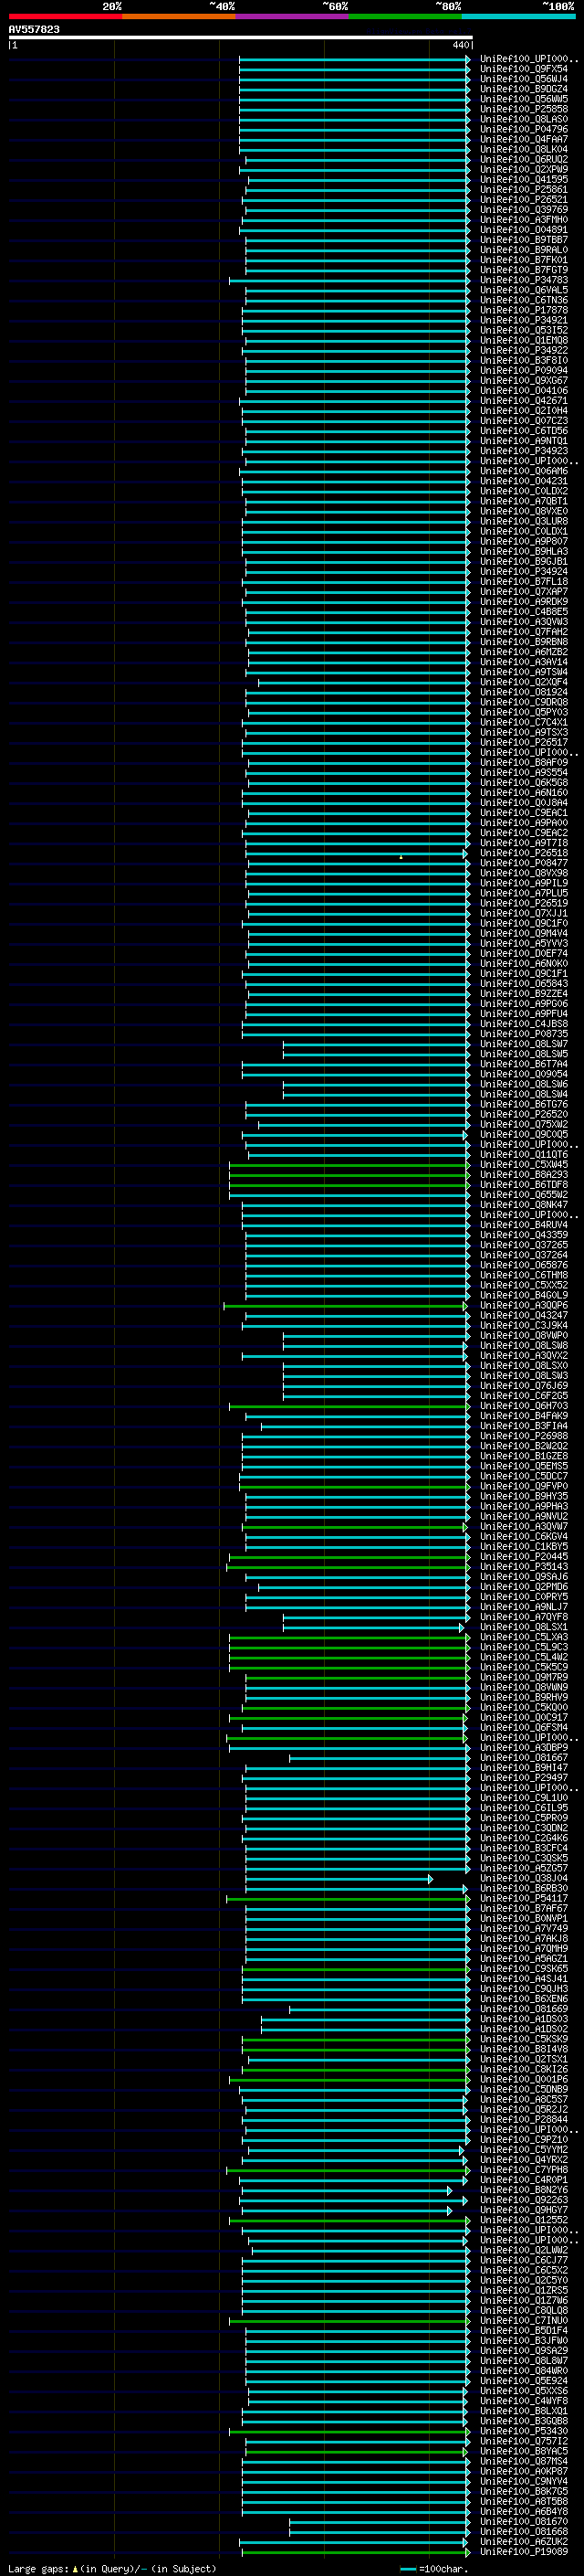The width and height of the screenshot is (584, 2576).
Task: Open hit UniRef100_Q8LAS0
Action: pyautogui.click(x=524, y=119)
